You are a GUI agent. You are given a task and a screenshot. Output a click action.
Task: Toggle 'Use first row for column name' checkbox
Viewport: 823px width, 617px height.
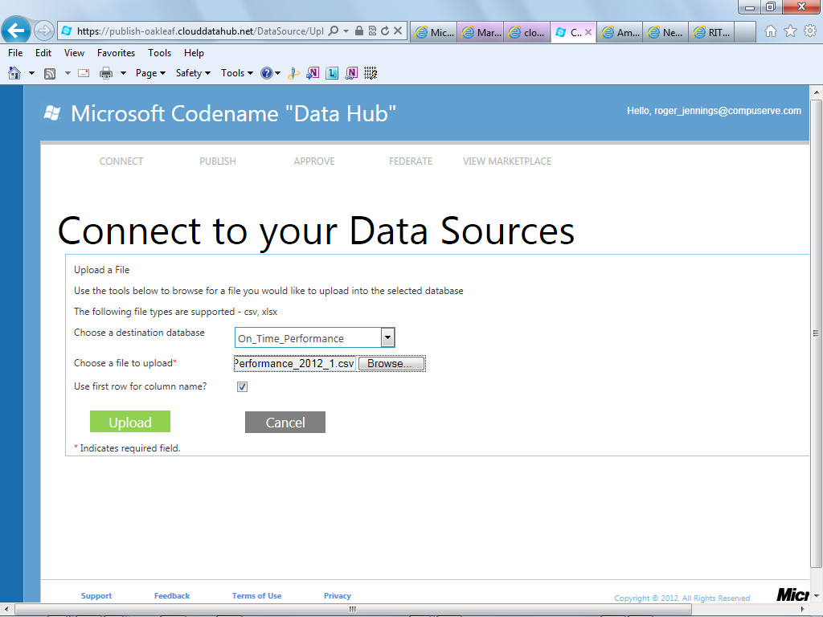coord(242,386)
